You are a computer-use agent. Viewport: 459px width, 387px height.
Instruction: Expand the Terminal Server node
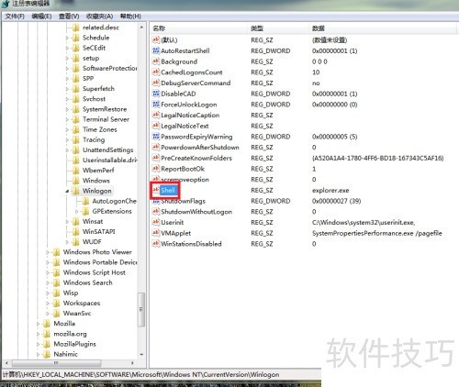[x=67, y=119]
